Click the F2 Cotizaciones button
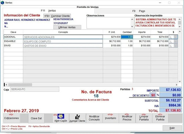184x134 pixels. [11, 118]
